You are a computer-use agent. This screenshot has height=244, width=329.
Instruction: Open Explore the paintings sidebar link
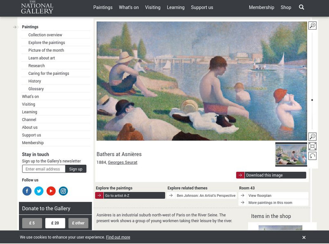pos(46,43)
